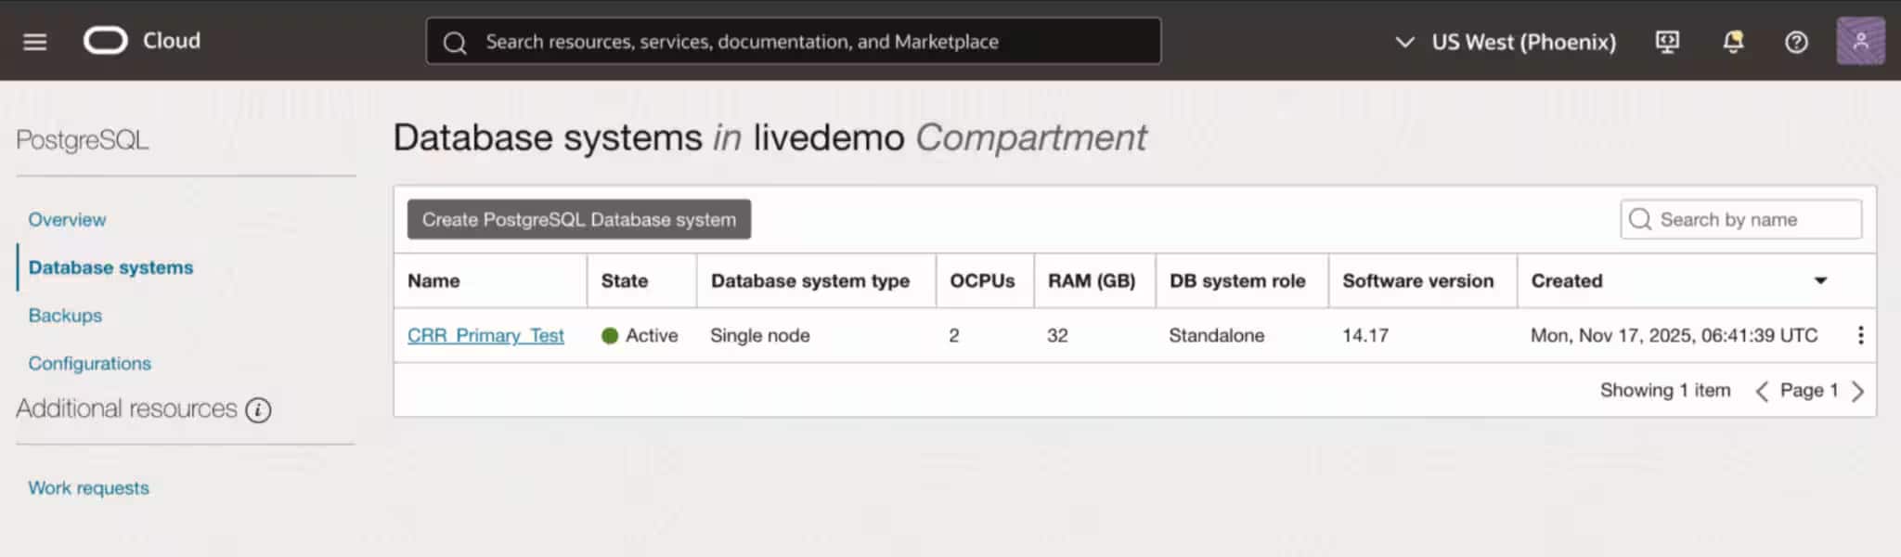
Task: Click the Mon, Nov 17, 2025 created timestamp
Action: tap(1674, 335)
